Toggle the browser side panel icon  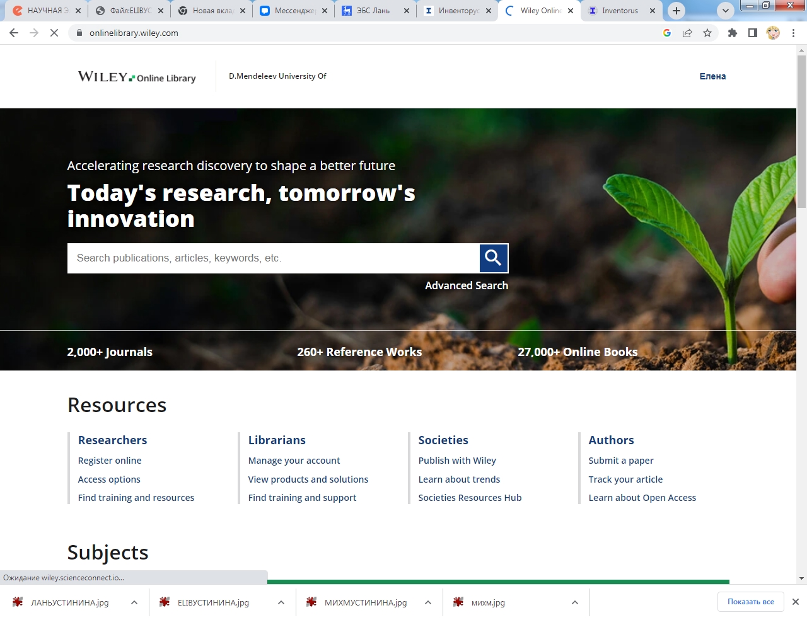coord(752,33)
